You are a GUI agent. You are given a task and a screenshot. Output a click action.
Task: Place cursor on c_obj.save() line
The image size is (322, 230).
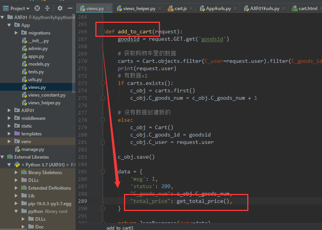[136, 157]
